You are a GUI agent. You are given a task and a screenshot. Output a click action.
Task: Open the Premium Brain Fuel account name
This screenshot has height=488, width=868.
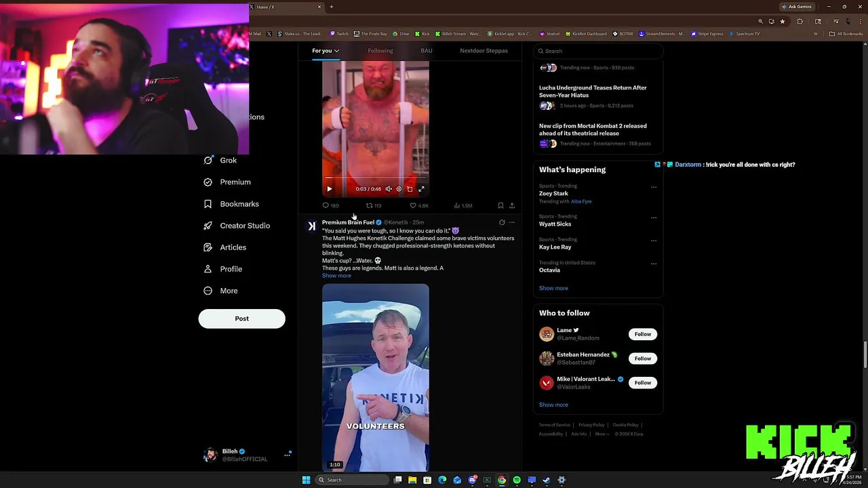pyautogui.click(x=348, y=222)
